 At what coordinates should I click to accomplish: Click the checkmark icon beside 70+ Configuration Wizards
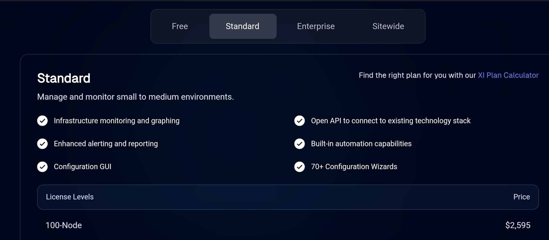(299, 167)
